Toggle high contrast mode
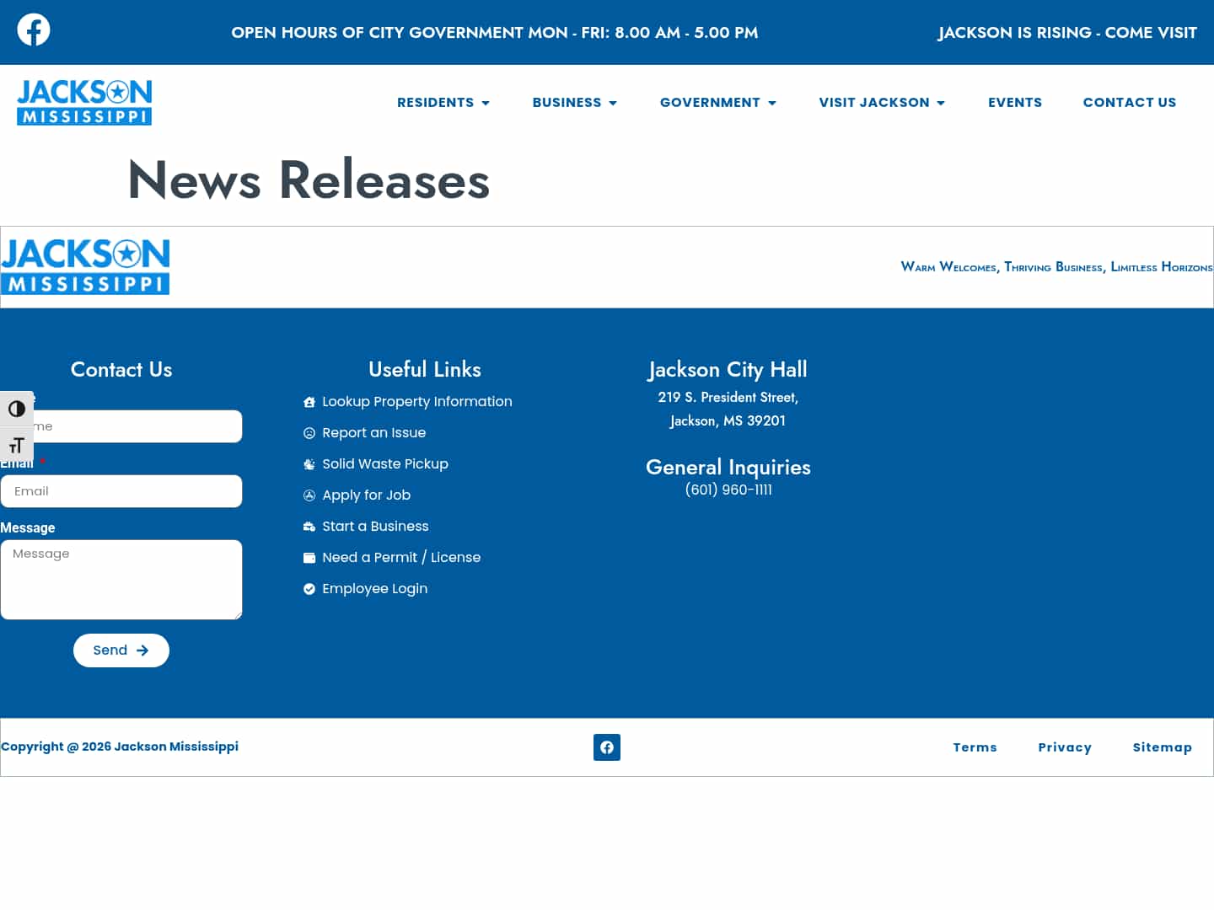 (x=17, y=409)
